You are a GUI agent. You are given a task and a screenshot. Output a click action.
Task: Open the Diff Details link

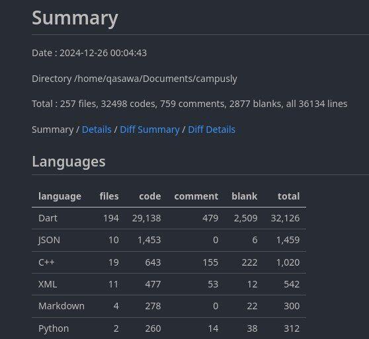tap(212, 130)
